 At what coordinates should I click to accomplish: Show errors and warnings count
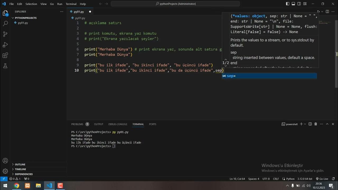point(15,179)
